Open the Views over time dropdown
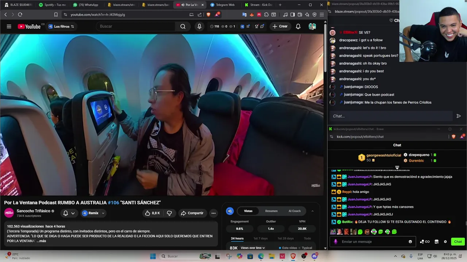This screenshot has width=467, height=262. (253, 248)
